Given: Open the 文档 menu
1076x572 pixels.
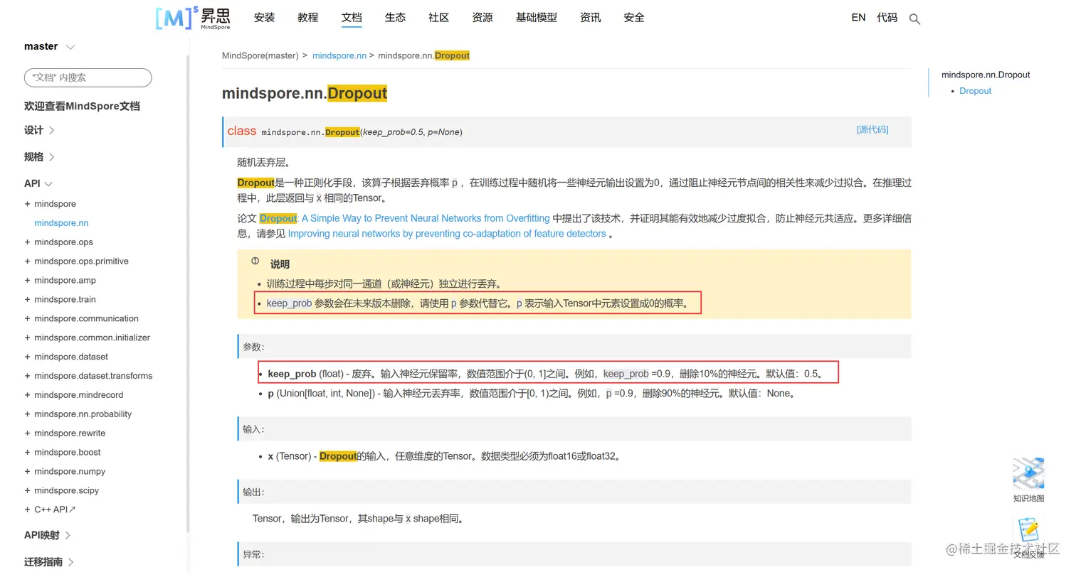Looking at the screenshot, I should (352, 18).
